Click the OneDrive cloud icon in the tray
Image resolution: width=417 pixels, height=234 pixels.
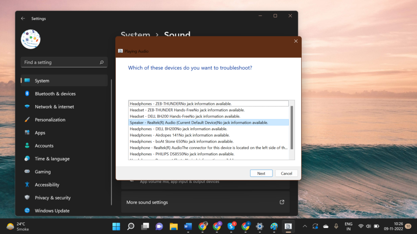[x=326, y=226]
